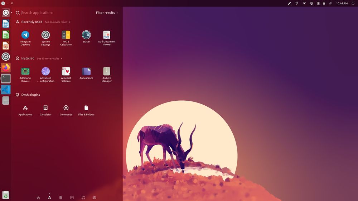Open the battery indicator menu
The height and width of the screenshot is (201, 358).
324,3
